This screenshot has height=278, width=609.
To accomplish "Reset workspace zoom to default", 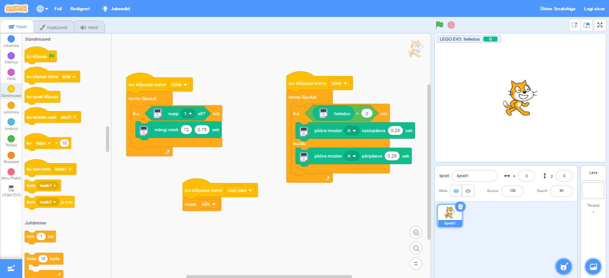I will click(x=416, y=264).
